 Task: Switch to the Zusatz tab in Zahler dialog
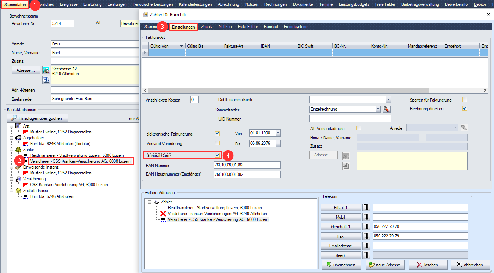pos(207,27)
